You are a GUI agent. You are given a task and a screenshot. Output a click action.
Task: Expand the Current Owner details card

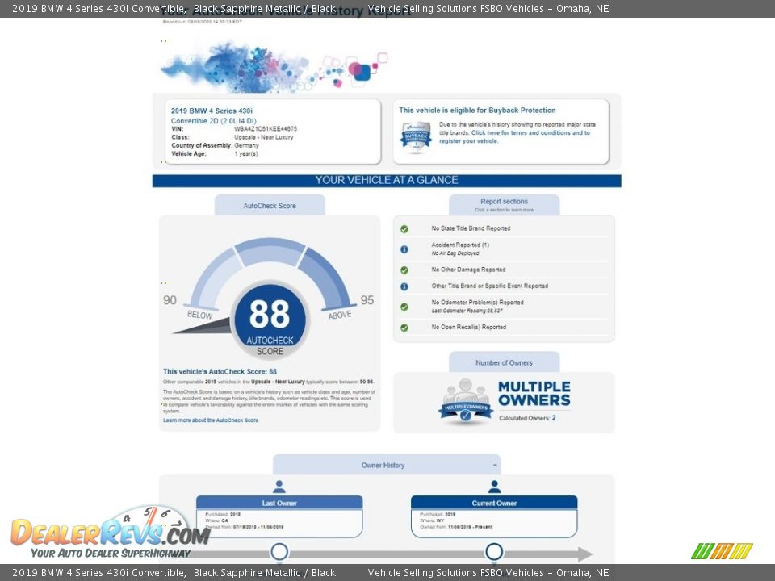coord(494,503)
